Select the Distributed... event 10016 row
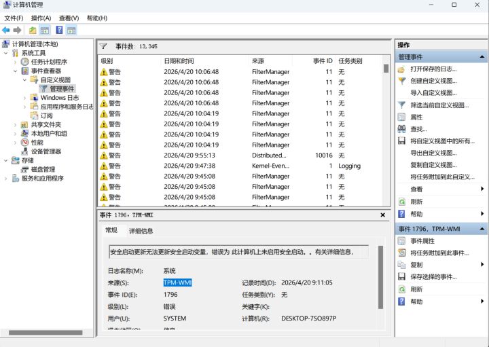This screenshot has height=347, width=489. coord(240,156)
